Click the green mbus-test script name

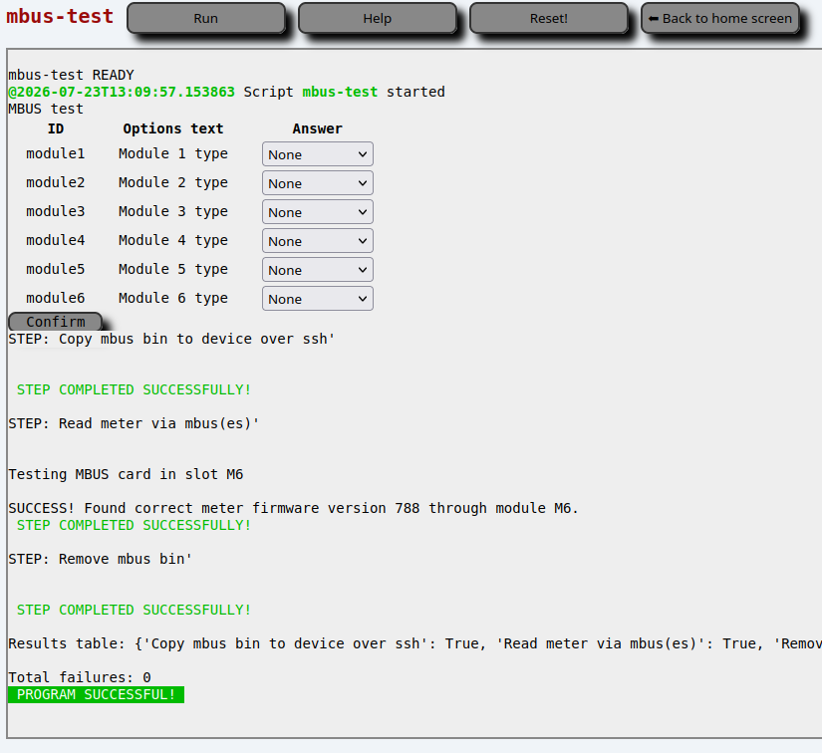point(340,92)
